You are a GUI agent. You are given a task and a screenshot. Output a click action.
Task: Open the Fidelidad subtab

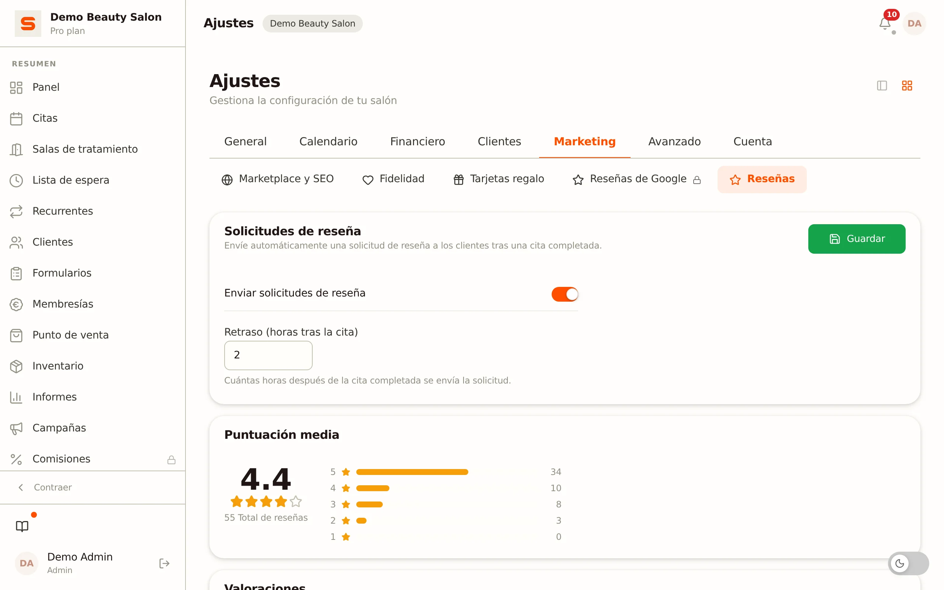pos(393,179)
